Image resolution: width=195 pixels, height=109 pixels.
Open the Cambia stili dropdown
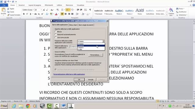click(171, 12)
